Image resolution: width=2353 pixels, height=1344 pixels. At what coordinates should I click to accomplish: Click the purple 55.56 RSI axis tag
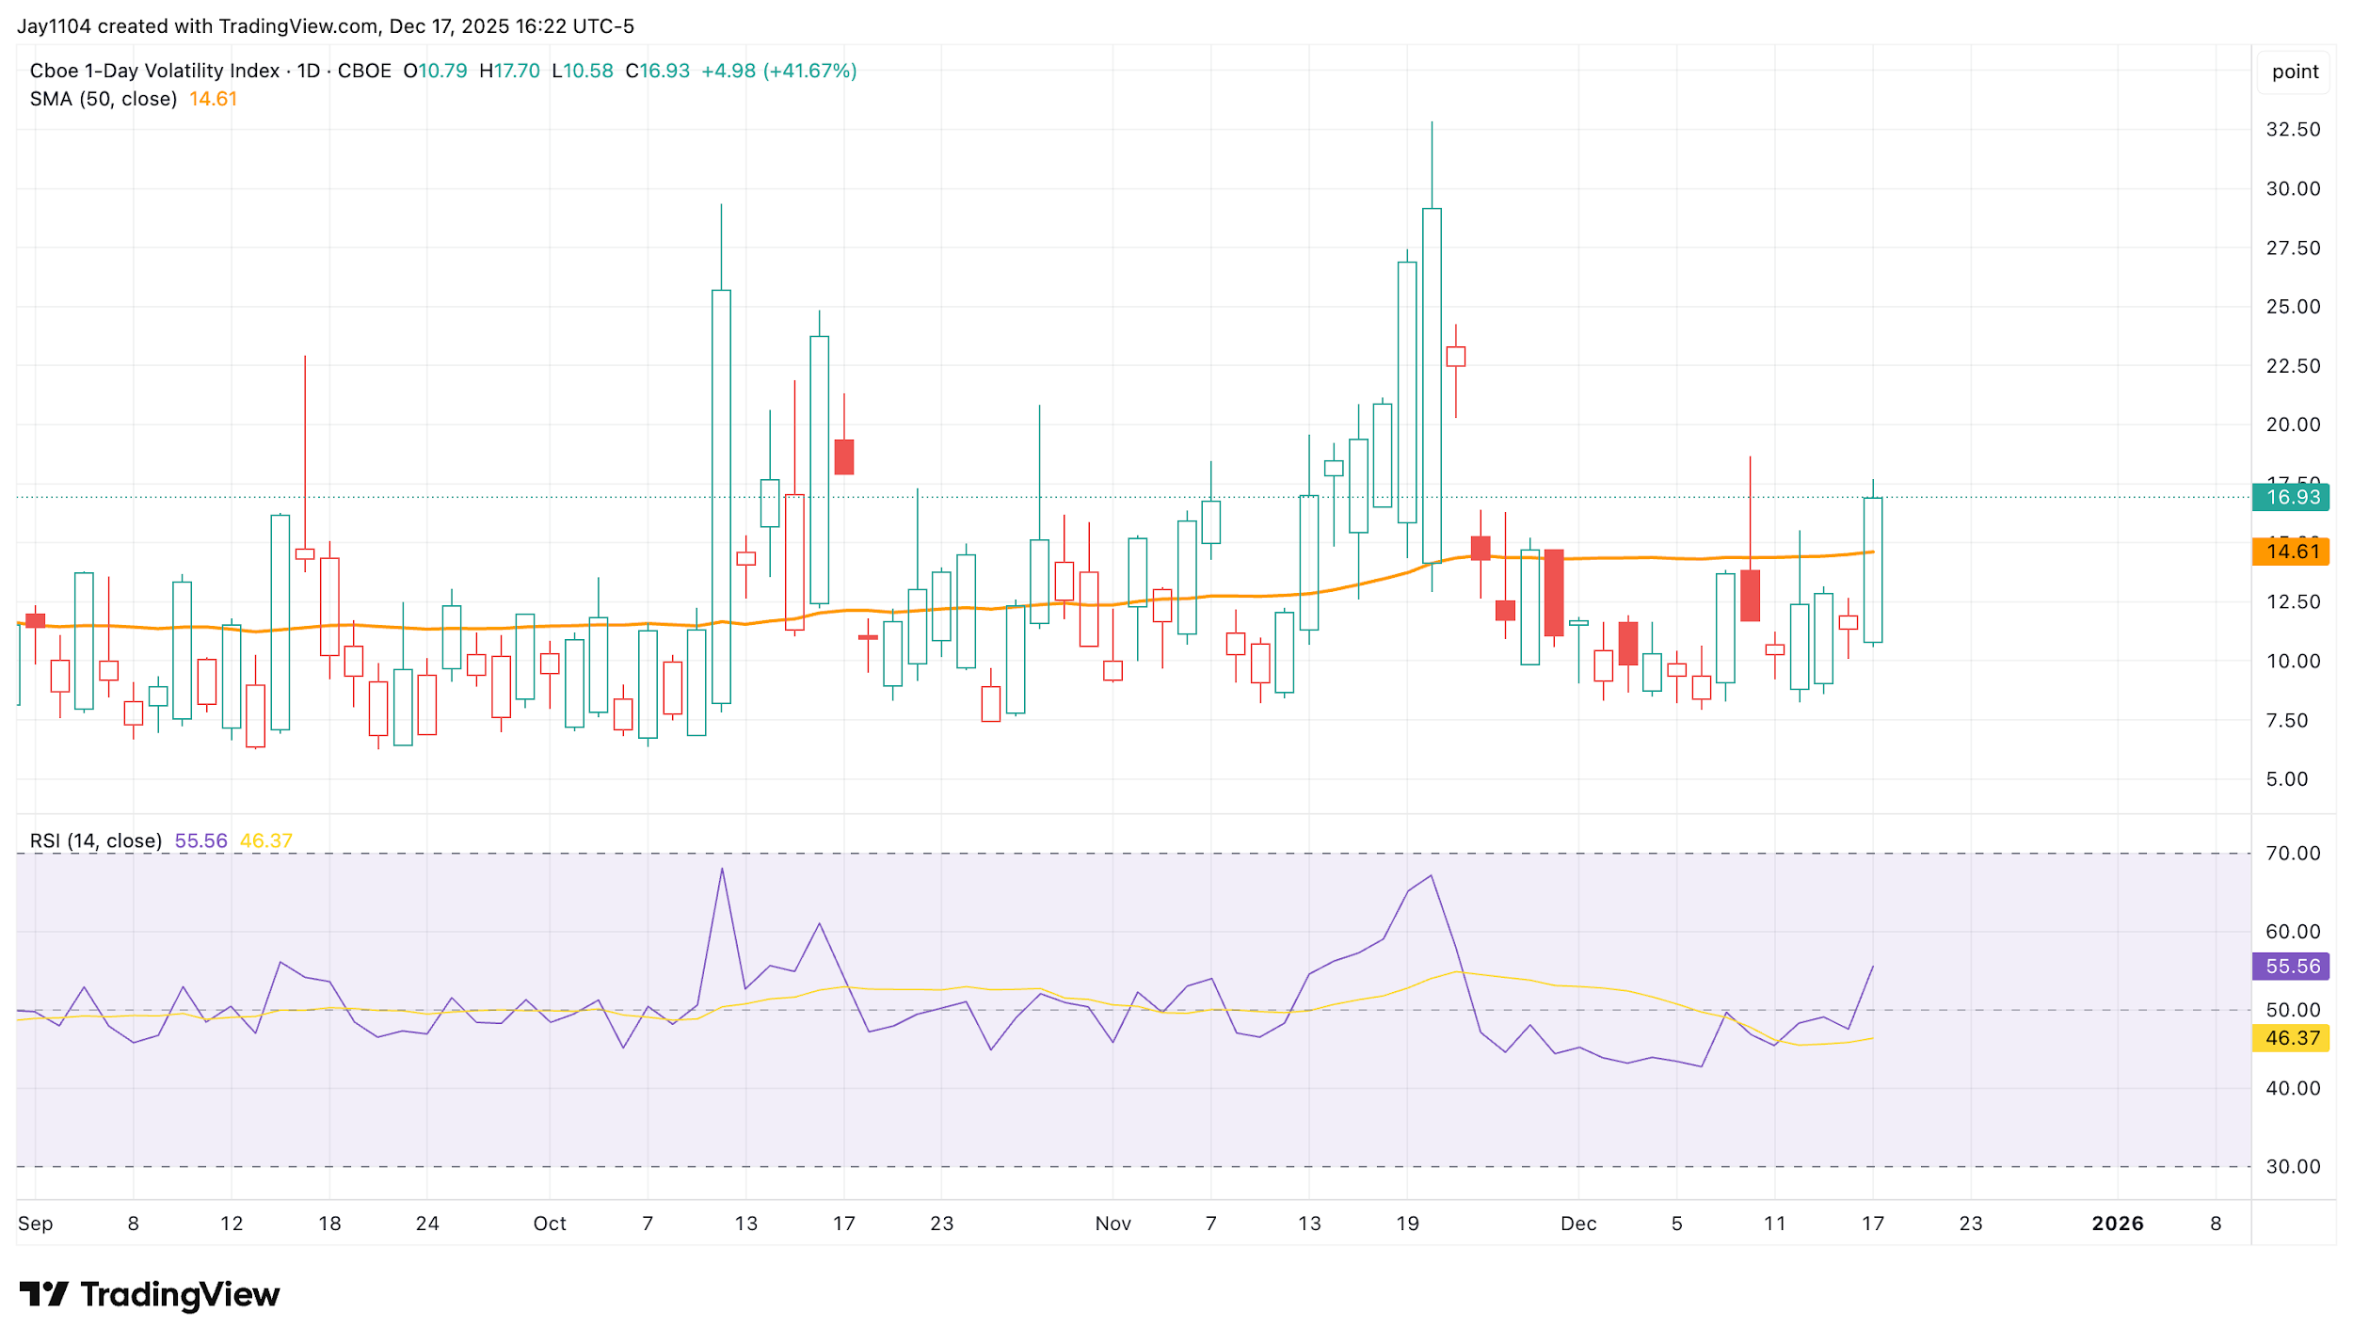[2290, 967]
